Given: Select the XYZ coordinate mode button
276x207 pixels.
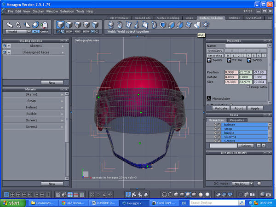Looking at the screenshot, I should tap(36, 31).
